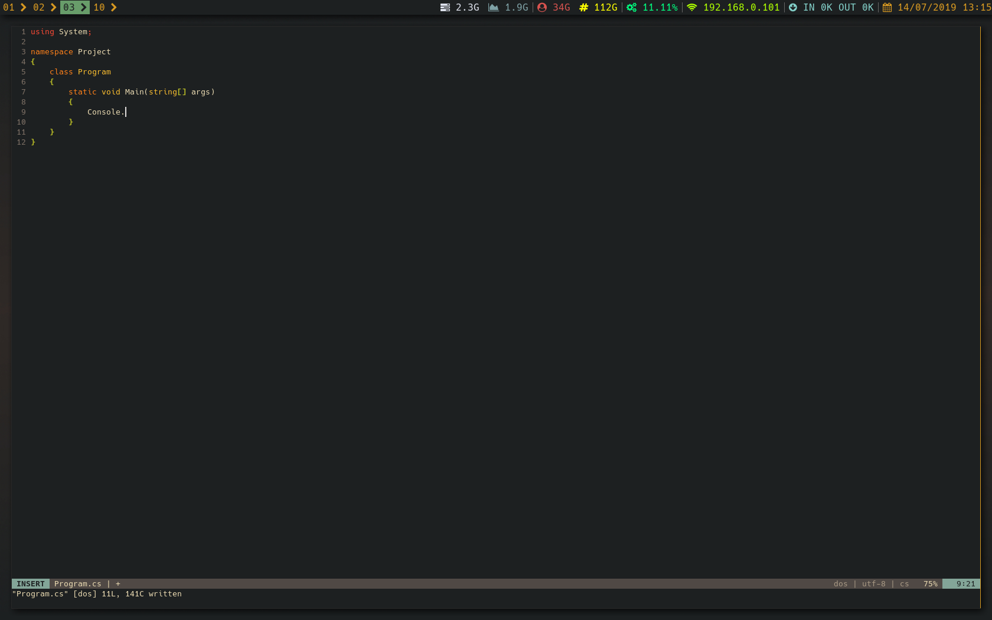Click the Program.cs filename in the statusline
992x620 pixels.
click(77, 583)
